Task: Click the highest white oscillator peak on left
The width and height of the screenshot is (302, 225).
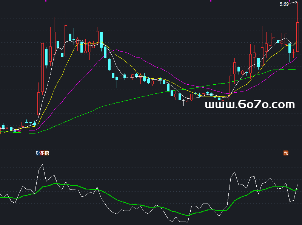Action: coord(42,164)
